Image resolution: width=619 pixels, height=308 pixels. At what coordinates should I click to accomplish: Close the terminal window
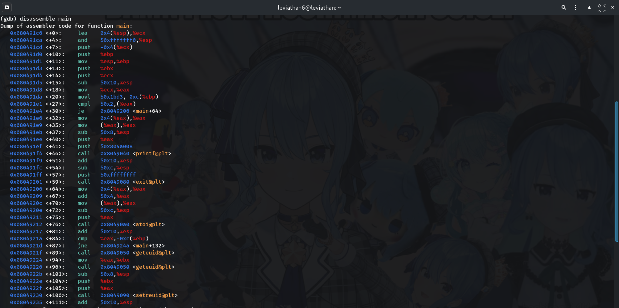612,7
